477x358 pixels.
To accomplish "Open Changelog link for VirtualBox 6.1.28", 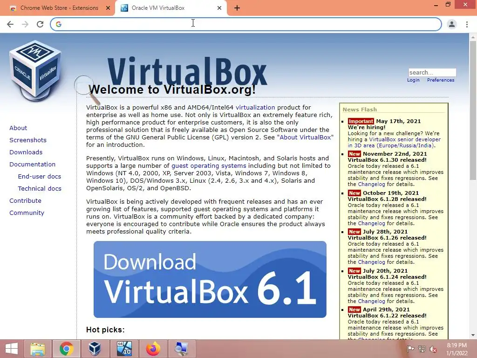I will coord(371,223).
